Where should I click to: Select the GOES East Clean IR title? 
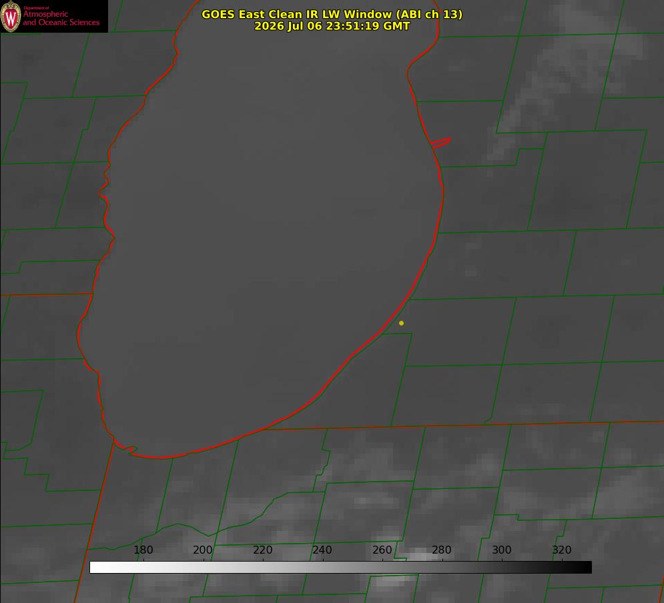click(332, 14)
